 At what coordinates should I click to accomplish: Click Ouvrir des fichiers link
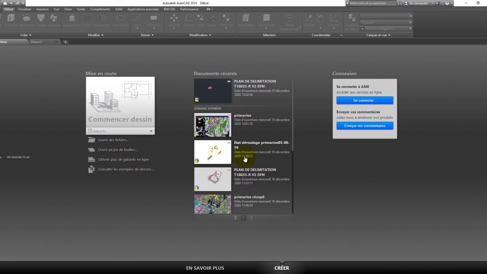tap(113, 140)
